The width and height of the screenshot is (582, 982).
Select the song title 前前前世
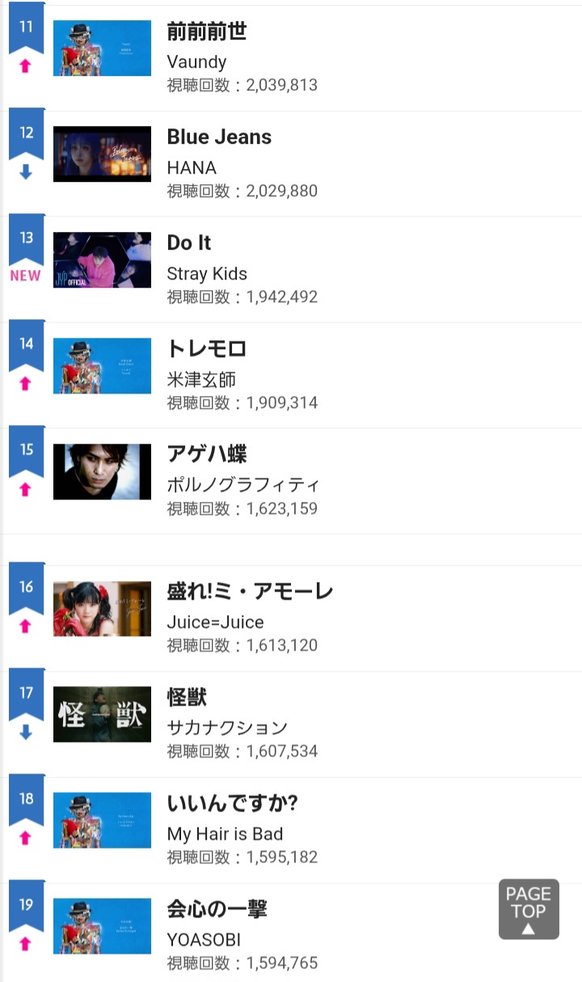206,32
